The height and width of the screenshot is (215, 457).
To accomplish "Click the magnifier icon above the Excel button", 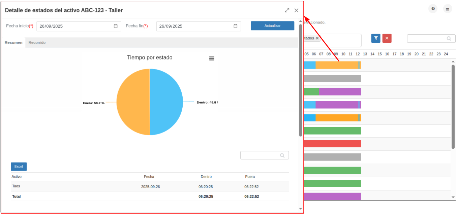I will [282, 155].
